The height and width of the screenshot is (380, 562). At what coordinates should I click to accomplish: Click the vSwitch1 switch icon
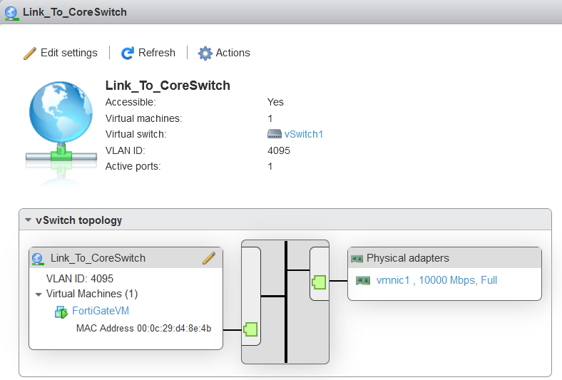click(275, 134)
